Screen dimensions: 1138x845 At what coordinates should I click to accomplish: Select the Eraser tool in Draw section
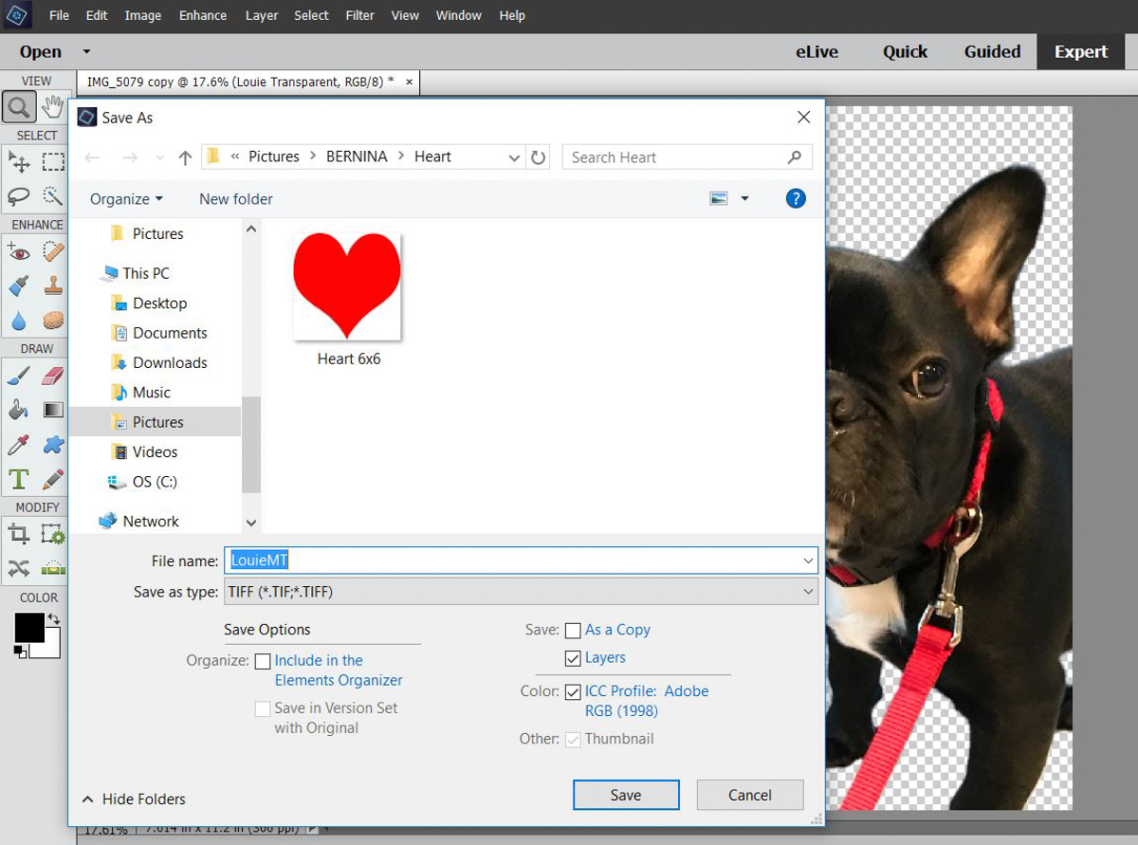tap(53, 377)
